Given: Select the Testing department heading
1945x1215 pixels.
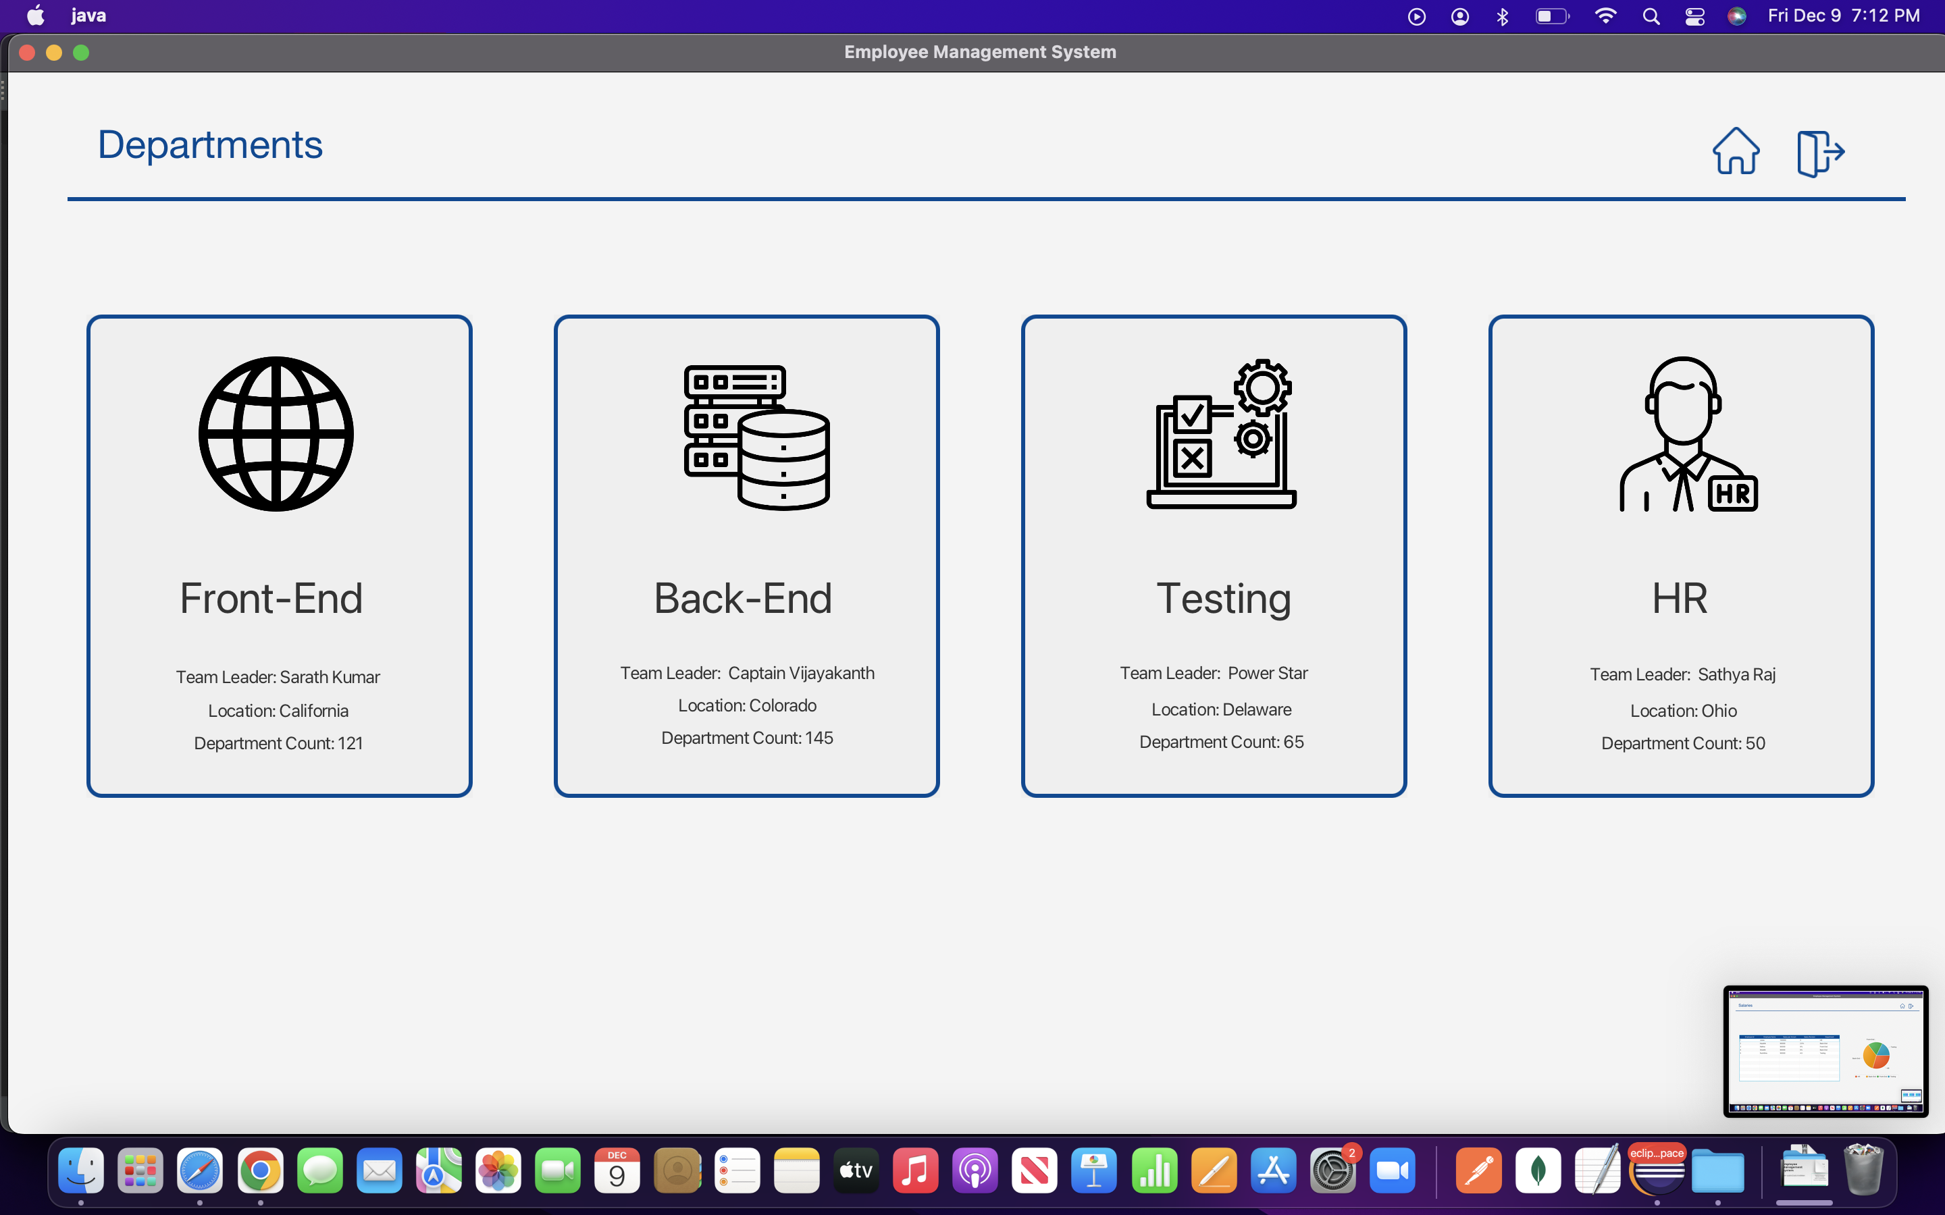Looking at the screenshot, I should [1223, 599].
